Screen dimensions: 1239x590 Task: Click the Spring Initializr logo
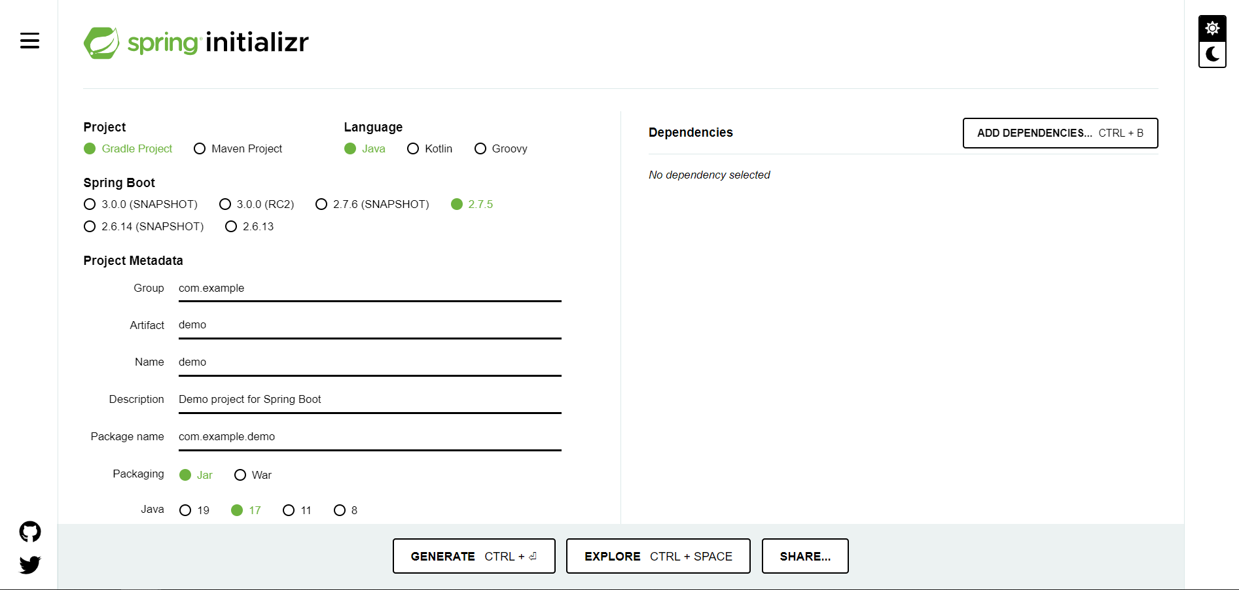(x=196, y=43)
